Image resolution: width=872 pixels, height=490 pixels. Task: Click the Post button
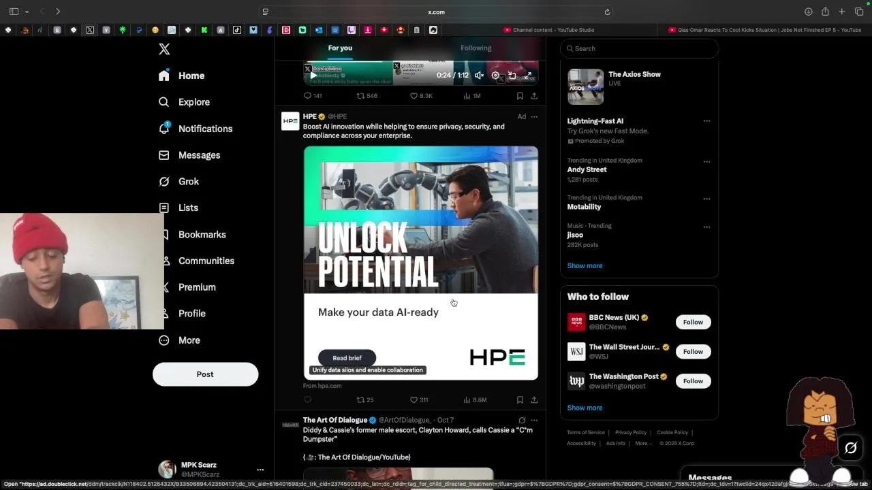(x=205, y=374)
